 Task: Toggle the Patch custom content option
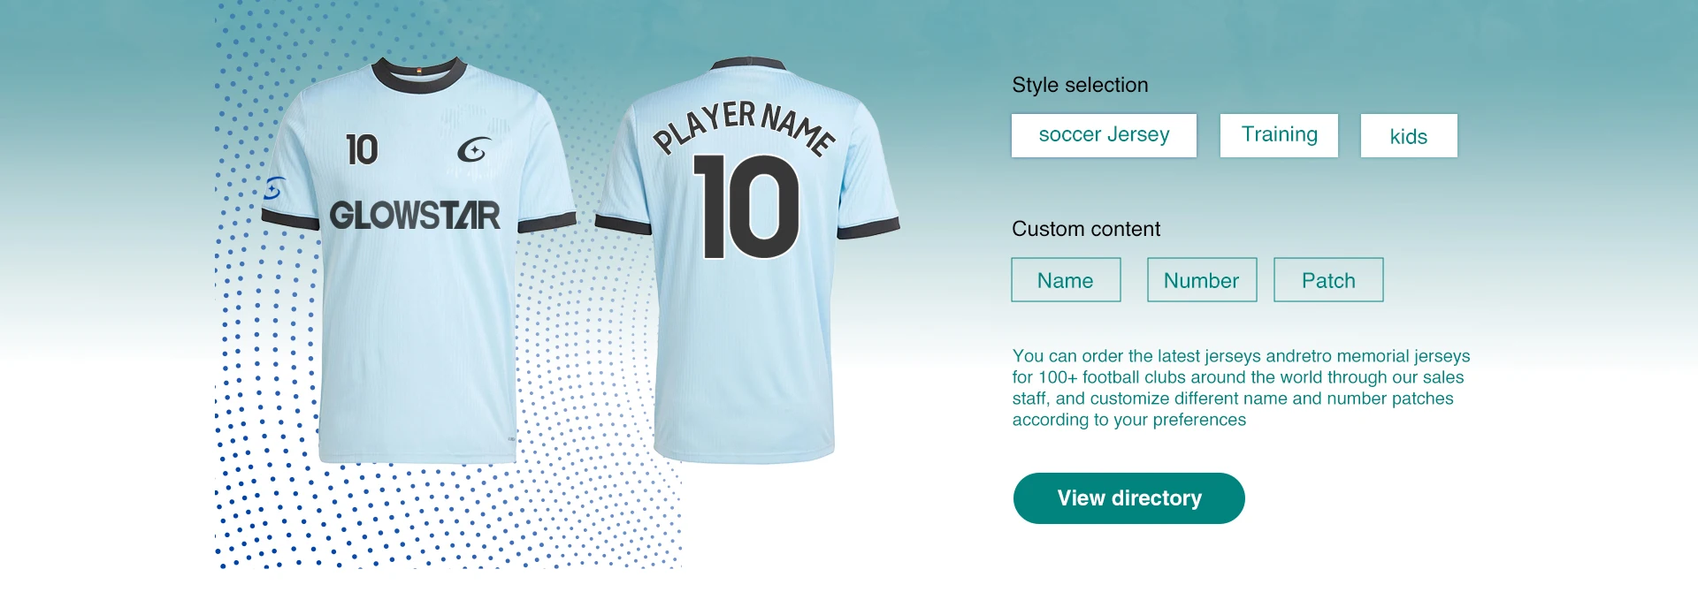tap(1328, 280)
